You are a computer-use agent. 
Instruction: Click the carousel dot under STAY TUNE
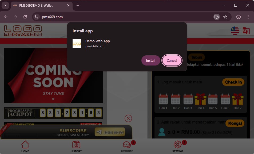point(53,99)
